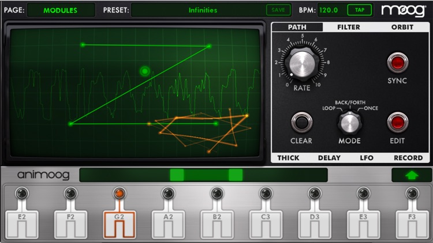
Task: Set mode to ONCE label
Action: pyautogui.click(x=371, y=108)
